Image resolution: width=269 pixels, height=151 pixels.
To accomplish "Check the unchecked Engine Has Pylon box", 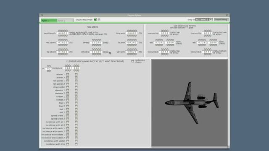I will [99, 20].
